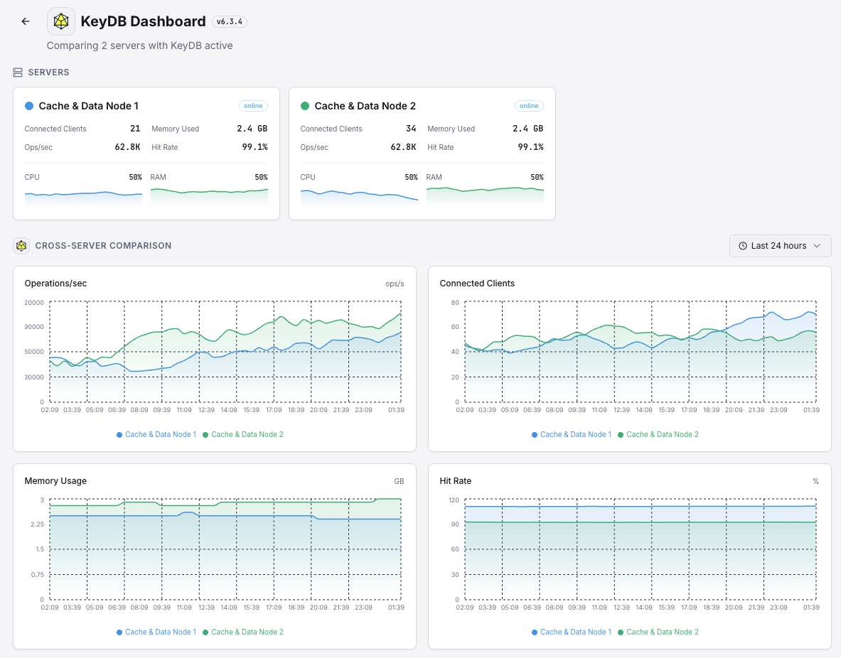Click the chevron arrow in time range dropdown
The image size is (841, 658).
(x=817, y=246)
